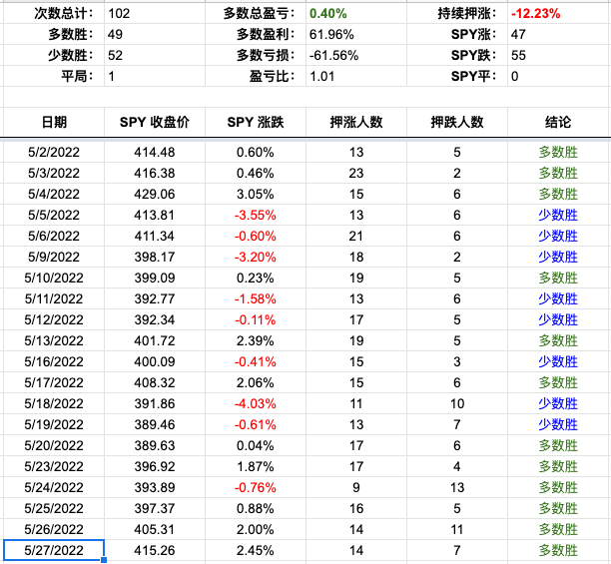Click the red -12.23% 持续押涨 value

click(x=535, y=14)
